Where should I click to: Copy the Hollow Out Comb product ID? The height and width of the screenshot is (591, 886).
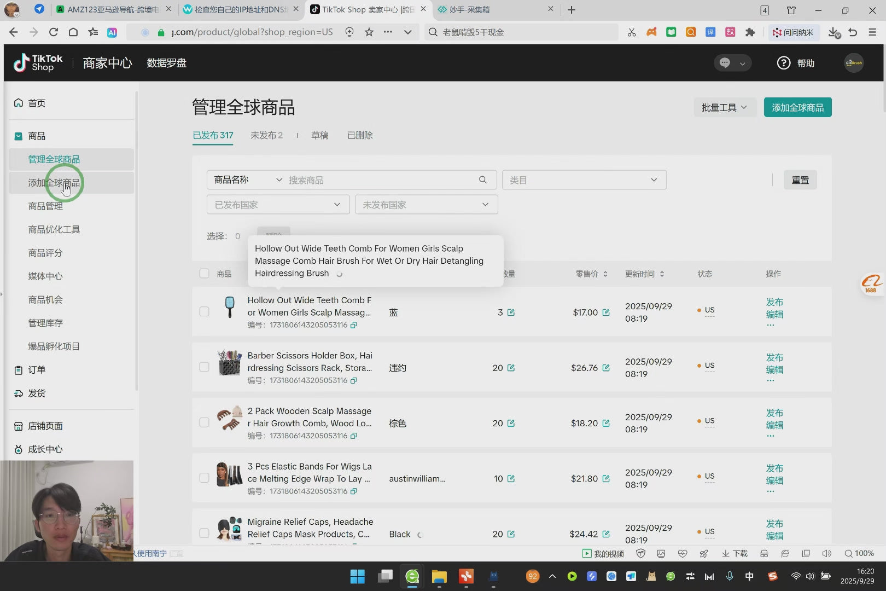[x=354, y=325]
